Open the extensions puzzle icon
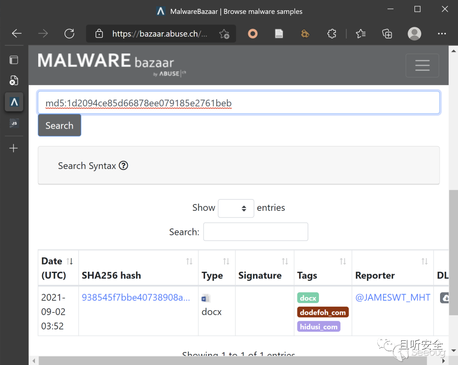 click(x=332, y=34)
